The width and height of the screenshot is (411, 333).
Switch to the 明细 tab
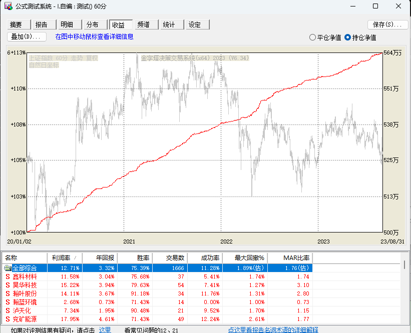(70, 24)
